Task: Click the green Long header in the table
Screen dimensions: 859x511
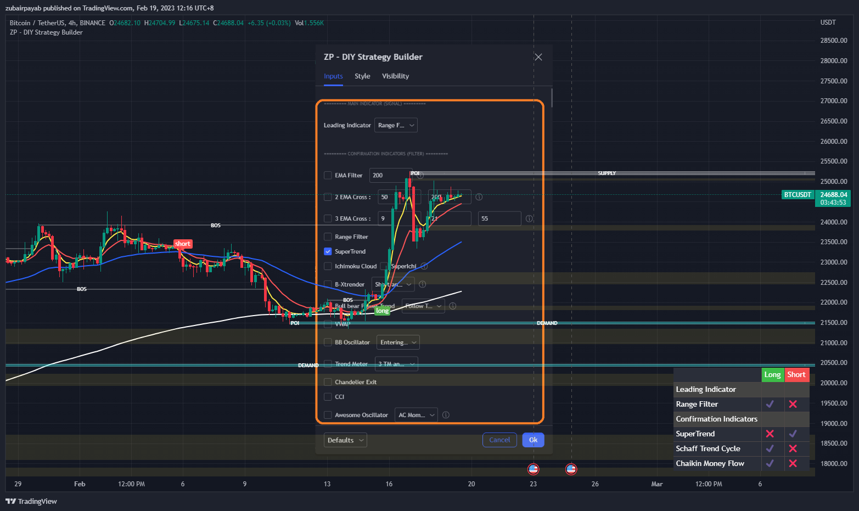Action: (x=772, y=375)
